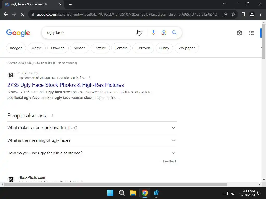The image size is (266, 199).
Task: Click scrollbar down arrow
Action: (264, 180)
